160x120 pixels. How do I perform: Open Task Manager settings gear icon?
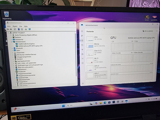[x=83, y=84]
